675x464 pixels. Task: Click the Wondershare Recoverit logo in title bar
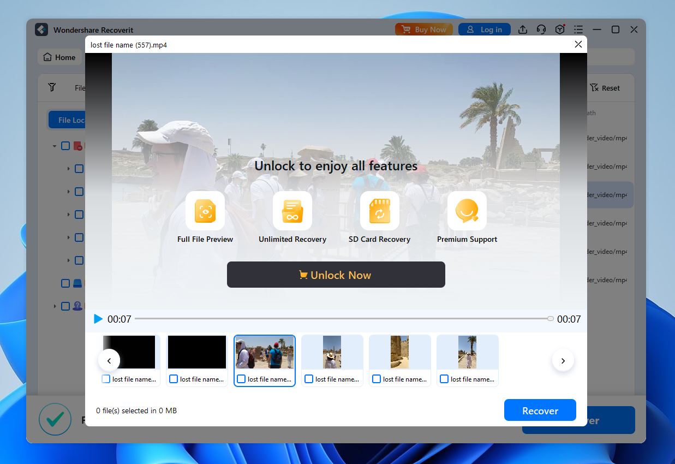coord(41,29)
